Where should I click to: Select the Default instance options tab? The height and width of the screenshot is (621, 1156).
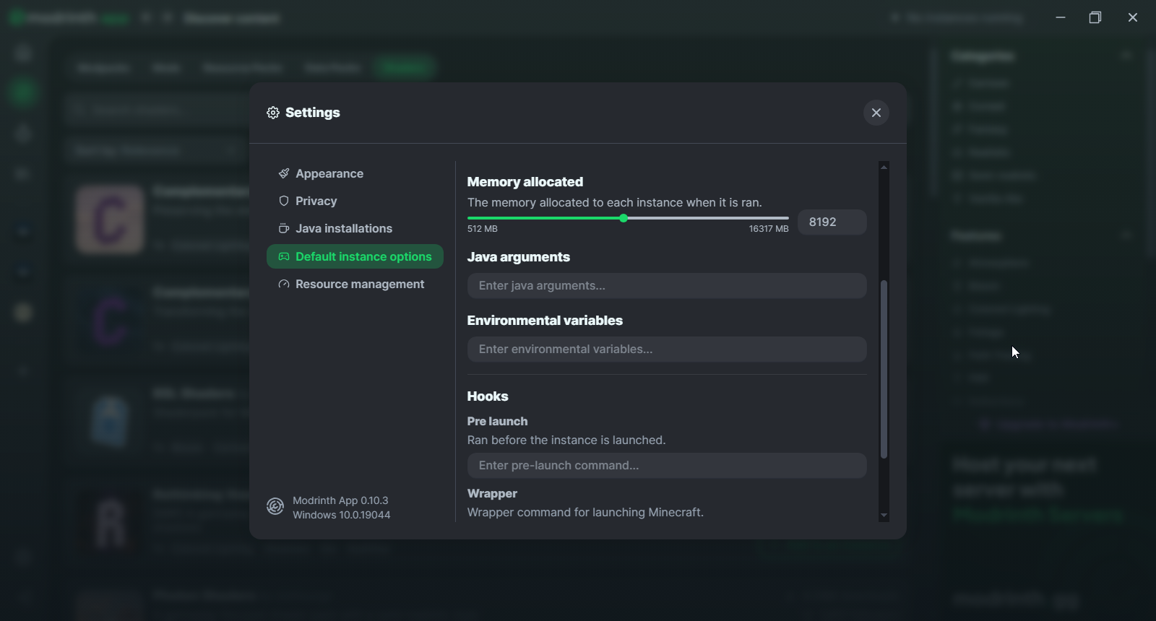[x=355, y=256]
